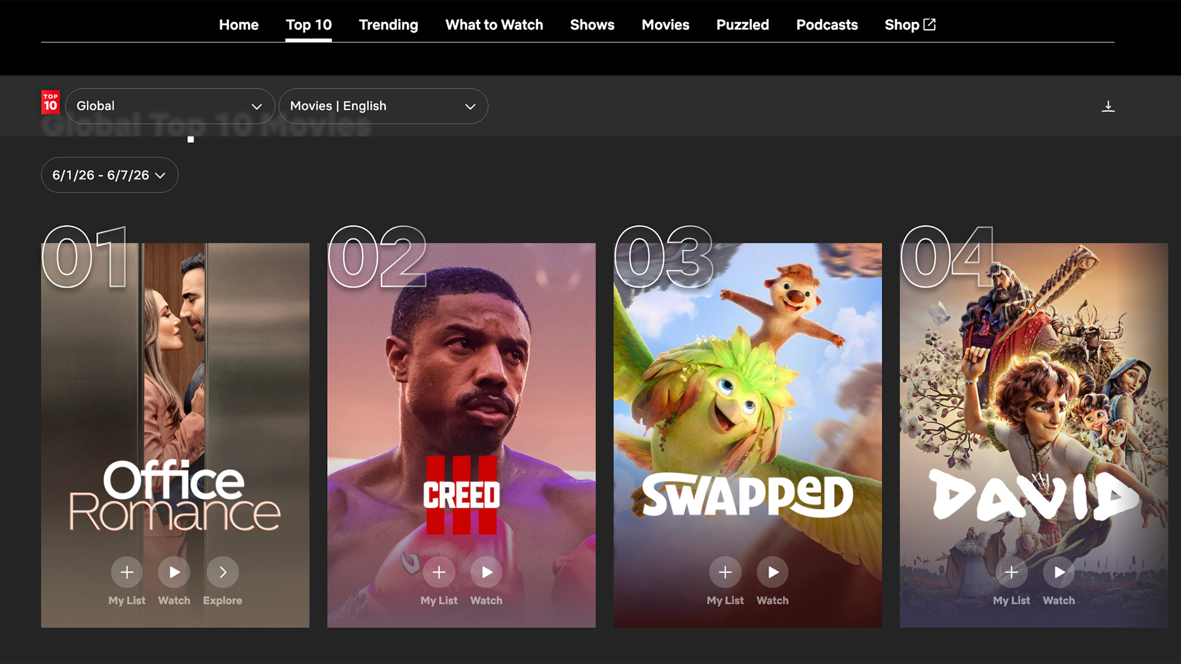Viewport: 1181px width, 664px height.
Task: Switch to the Trending tab
Action: click(x=389, y=25)
